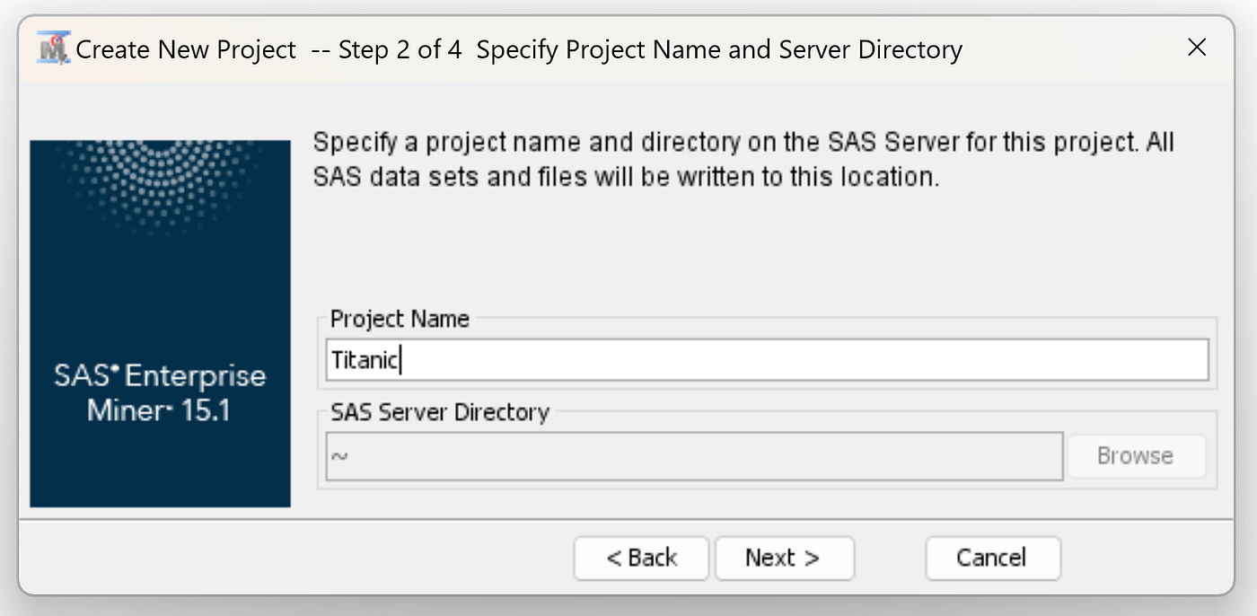Close the Create New Project dialog

(1197, 48)
